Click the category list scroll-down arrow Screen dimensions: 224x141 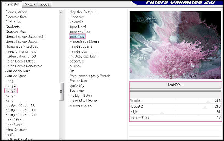[x=61, y=139]
